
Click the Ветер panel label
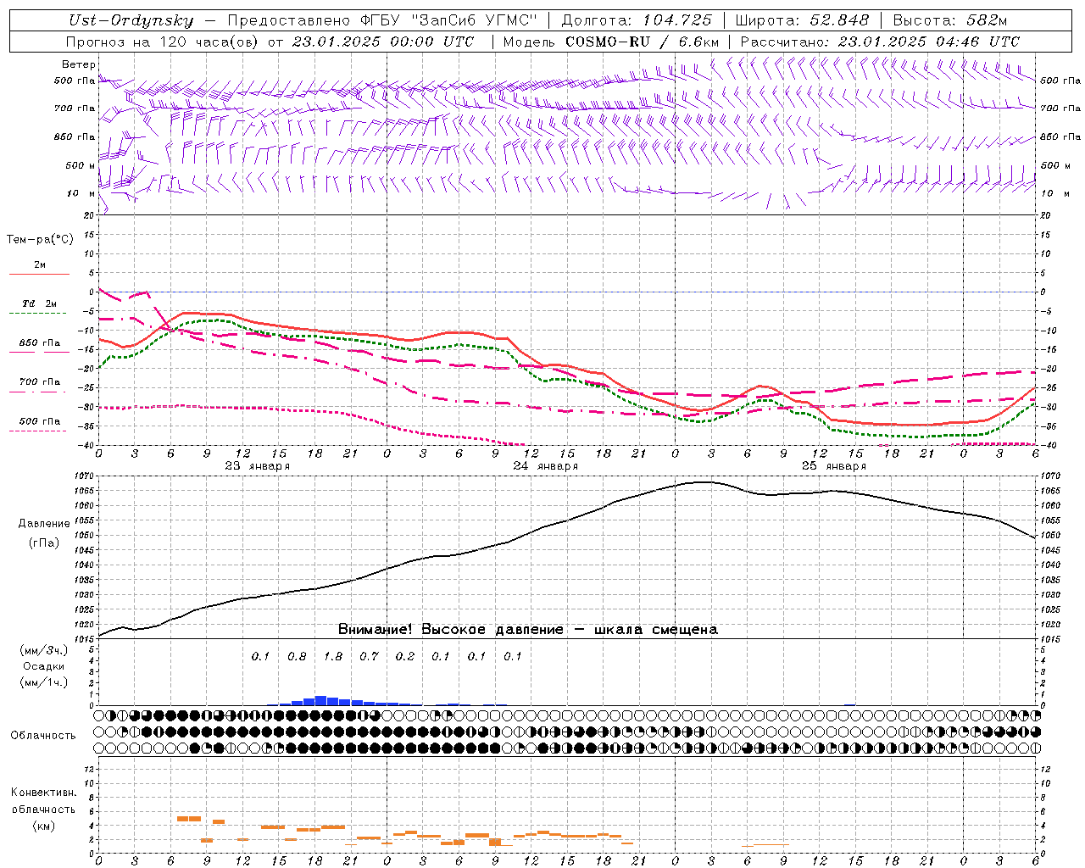point(78,64)
